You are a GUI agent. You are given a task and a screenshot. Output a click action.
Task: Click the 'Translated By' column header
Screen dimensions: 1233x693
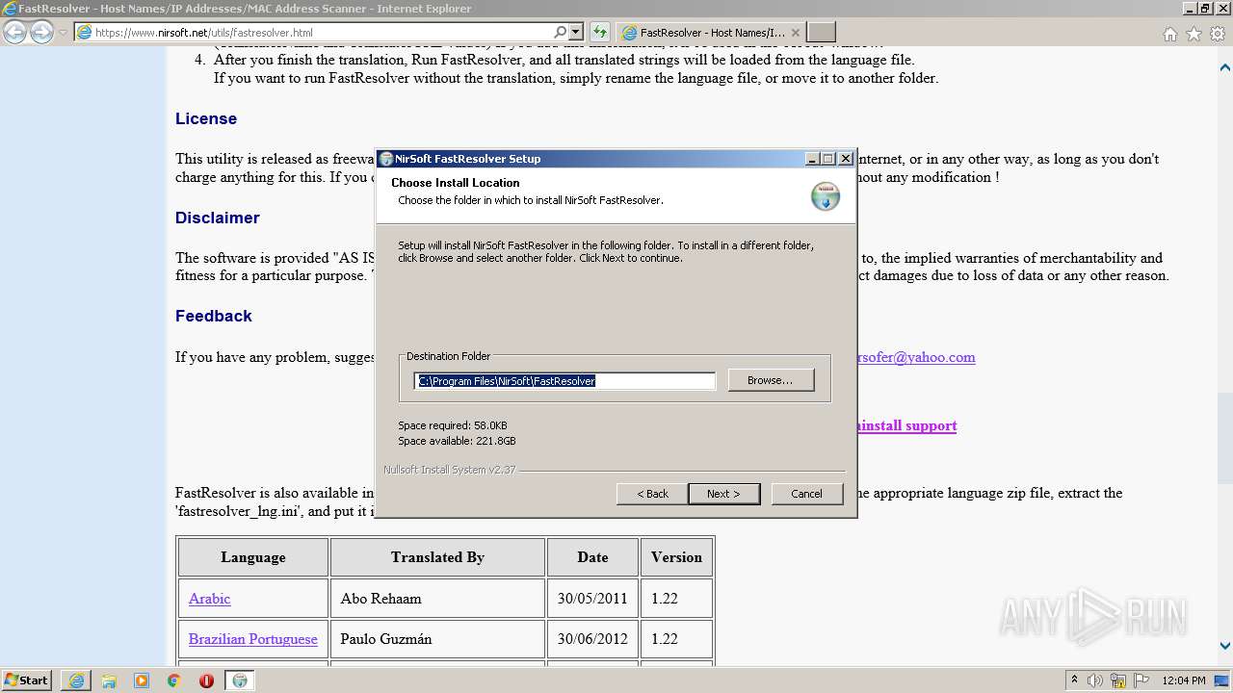437,557
